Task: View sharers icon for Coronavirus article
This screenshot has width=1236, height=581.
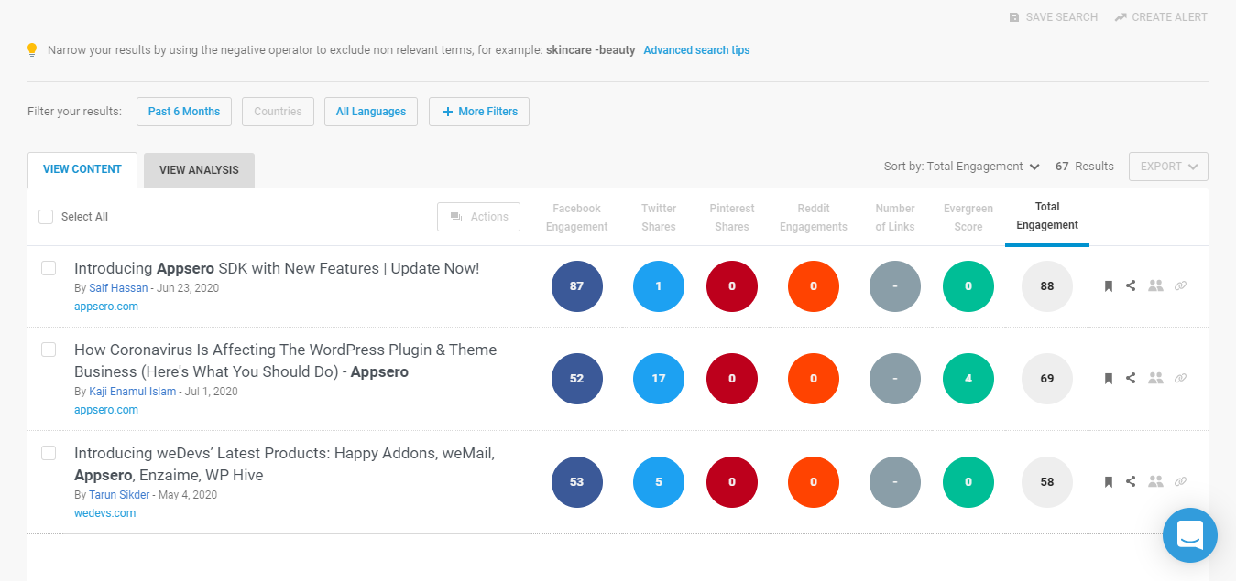Action: click(1155, 378)
